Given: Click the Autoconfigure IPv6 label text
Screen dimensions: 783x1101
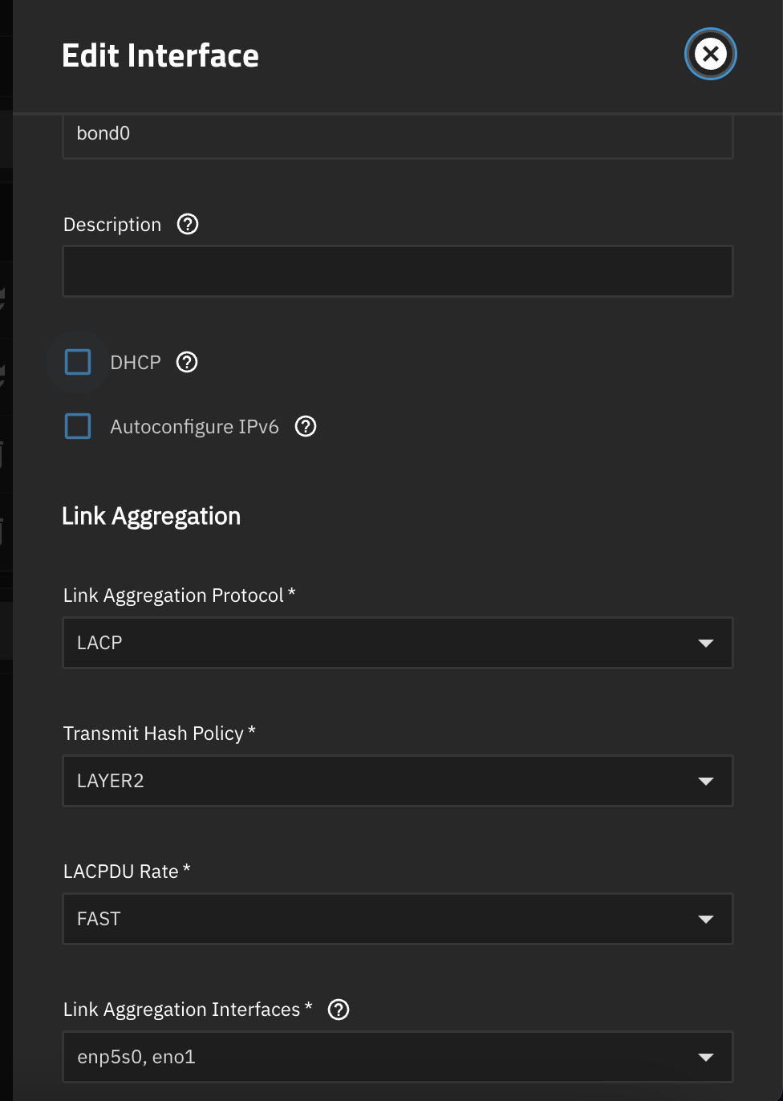Looking at the screenshot, I should [194, 427].
